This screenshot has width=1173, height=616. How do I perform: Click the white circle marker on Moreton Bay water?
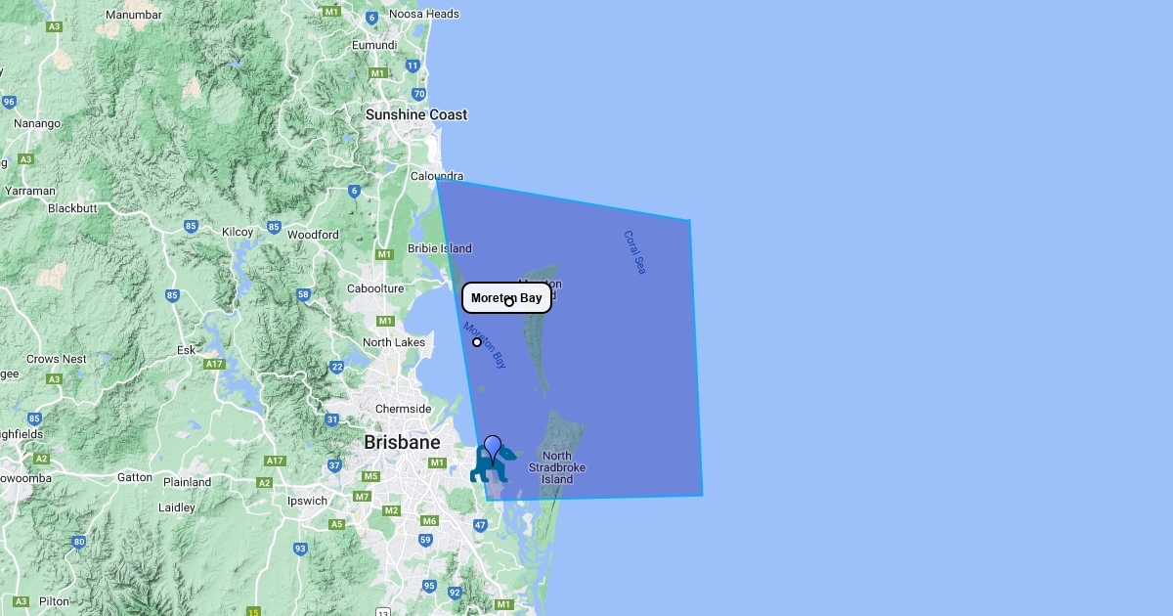click(x=477, y=342)
